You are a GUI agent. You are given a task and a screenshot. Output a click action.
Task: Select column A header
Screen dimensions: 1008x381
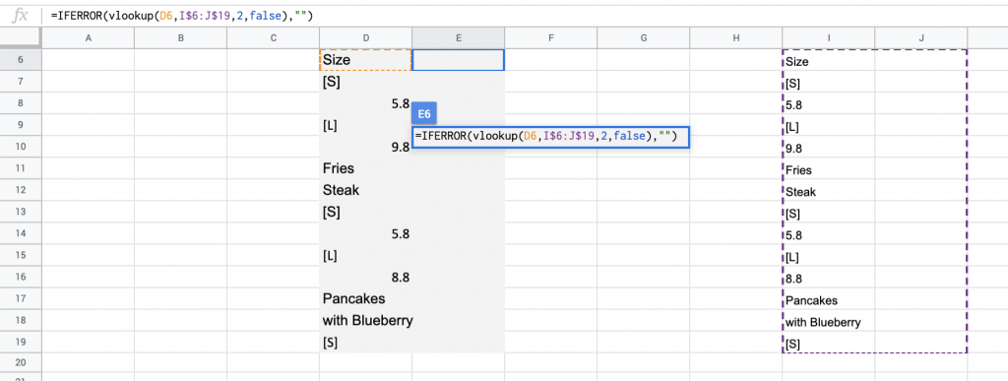[x=88, y=38]
